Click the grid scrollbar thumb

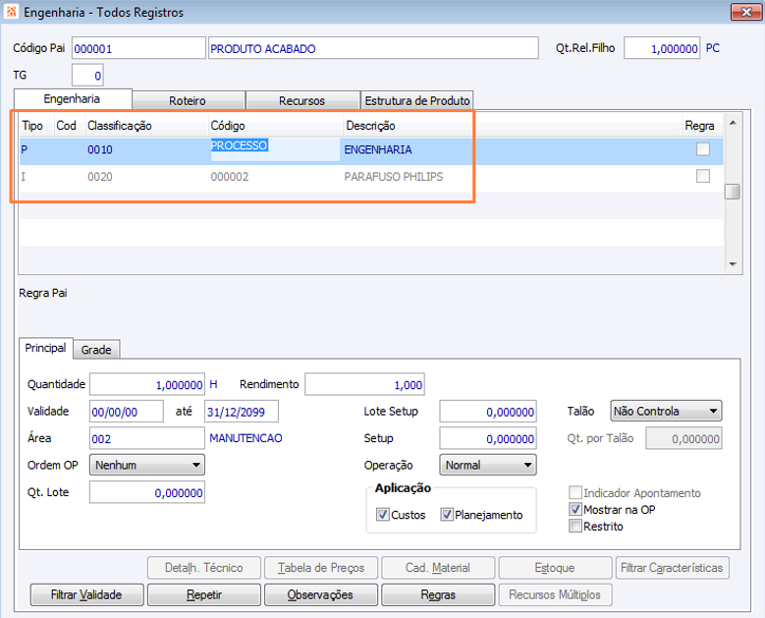pyautogui.click(x=733, y=192)
